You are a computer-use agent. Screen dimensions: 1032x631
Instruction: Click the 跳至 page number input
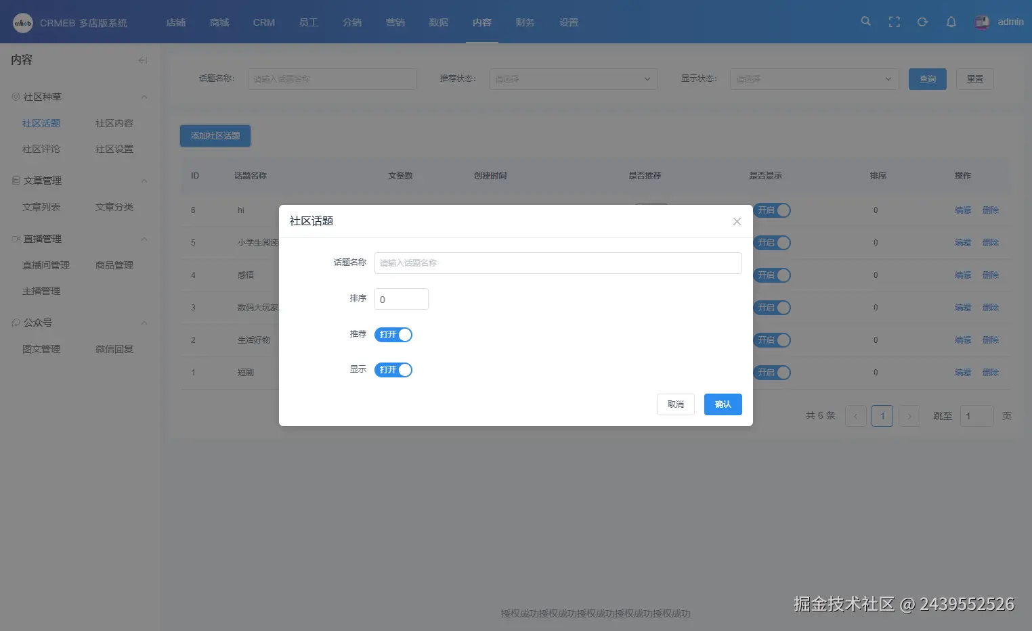click(x=976, y=416)
